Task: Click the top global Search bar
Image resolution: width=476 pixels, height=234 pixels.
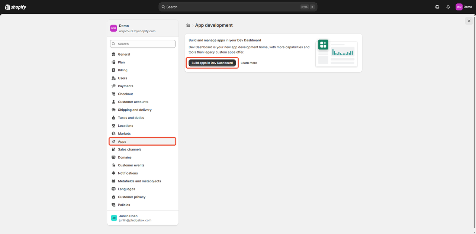Action: click(238, 7)
